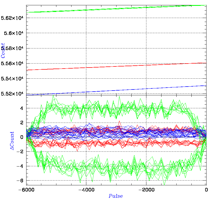
Task: Click the -4 label on ΔCount axis
Action: coord(20,166)
